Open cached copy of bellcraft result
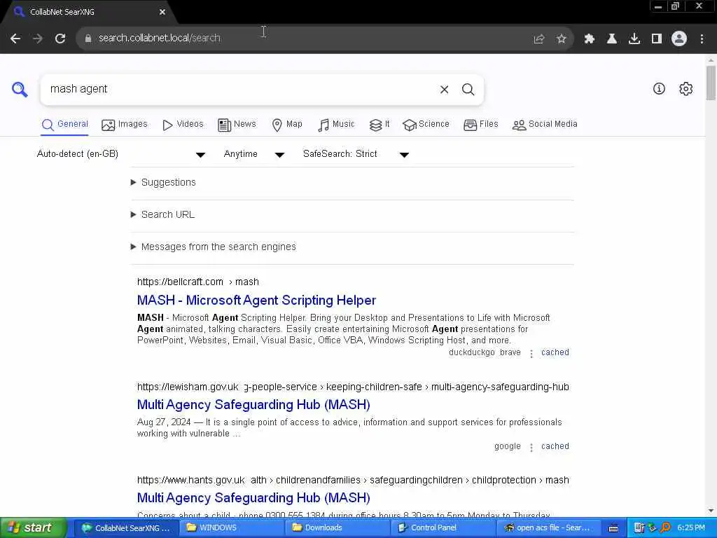 (x=555, y=353)
